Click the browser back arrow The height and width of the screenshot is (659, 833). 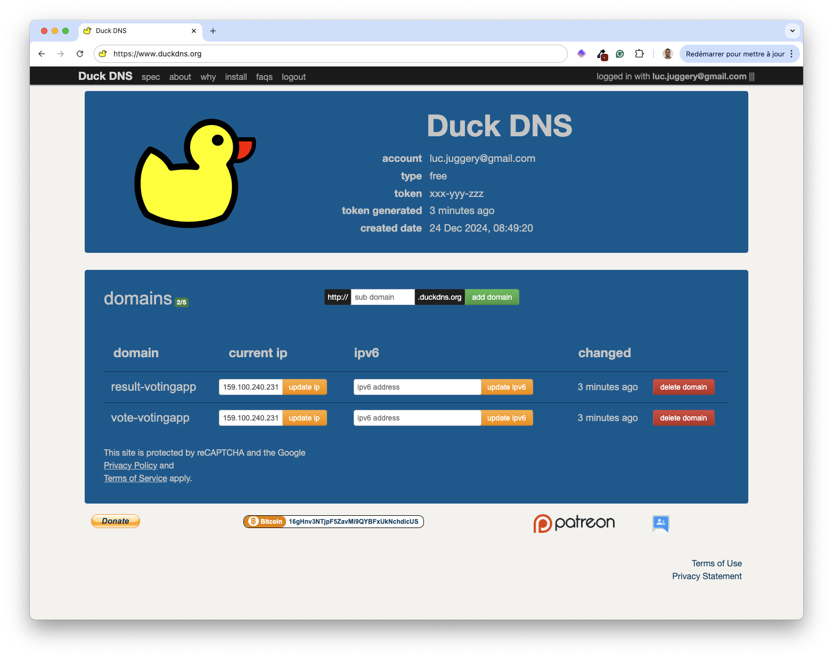[x=42, y=54]
